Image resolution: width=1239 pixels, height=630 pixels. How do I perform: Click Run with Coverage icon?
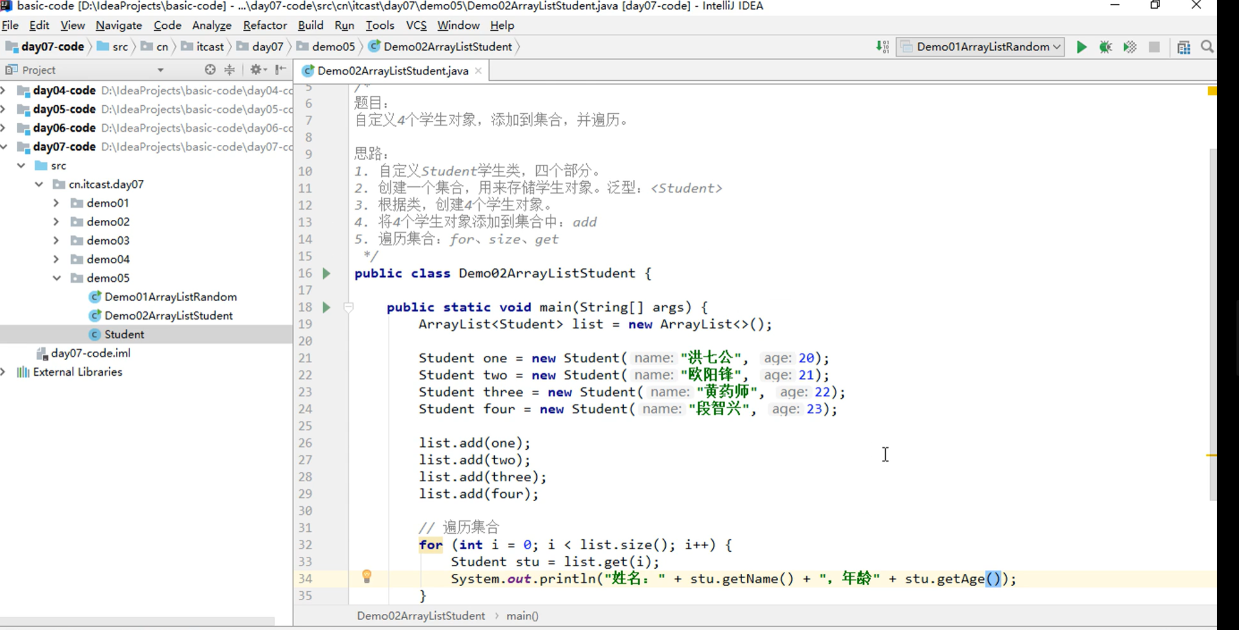tap(1130, 47)
